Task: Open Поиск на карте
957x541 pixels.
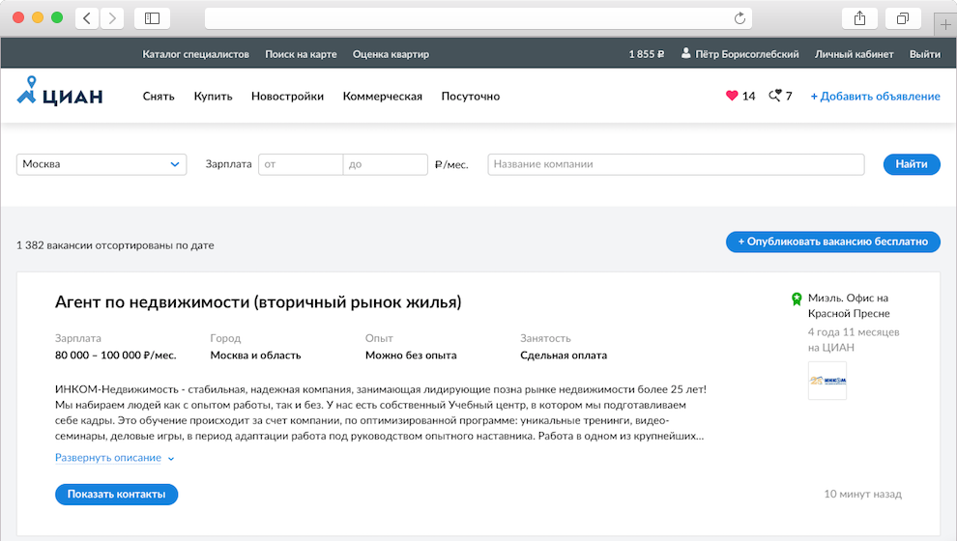Action: [301, 54]
